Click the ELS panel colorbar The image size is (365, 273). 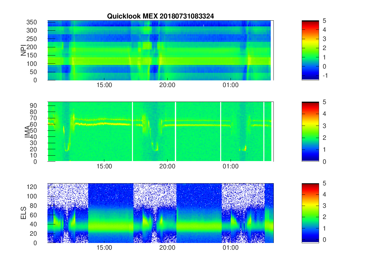pos(310,213)
